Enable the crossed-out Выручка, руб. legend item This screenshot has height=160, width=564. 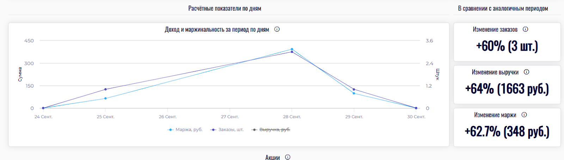click(271, 130)
